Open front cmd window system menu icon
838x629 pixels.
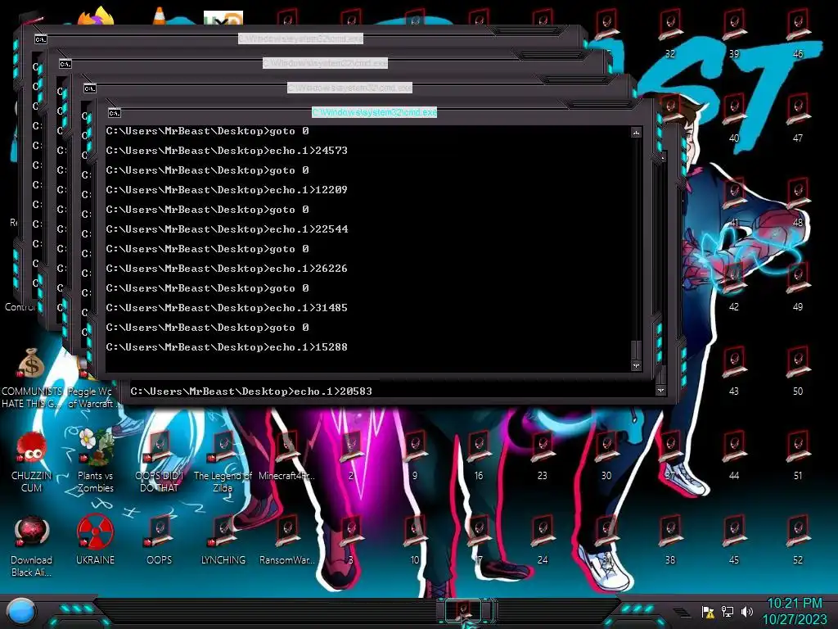coord(115,113)
